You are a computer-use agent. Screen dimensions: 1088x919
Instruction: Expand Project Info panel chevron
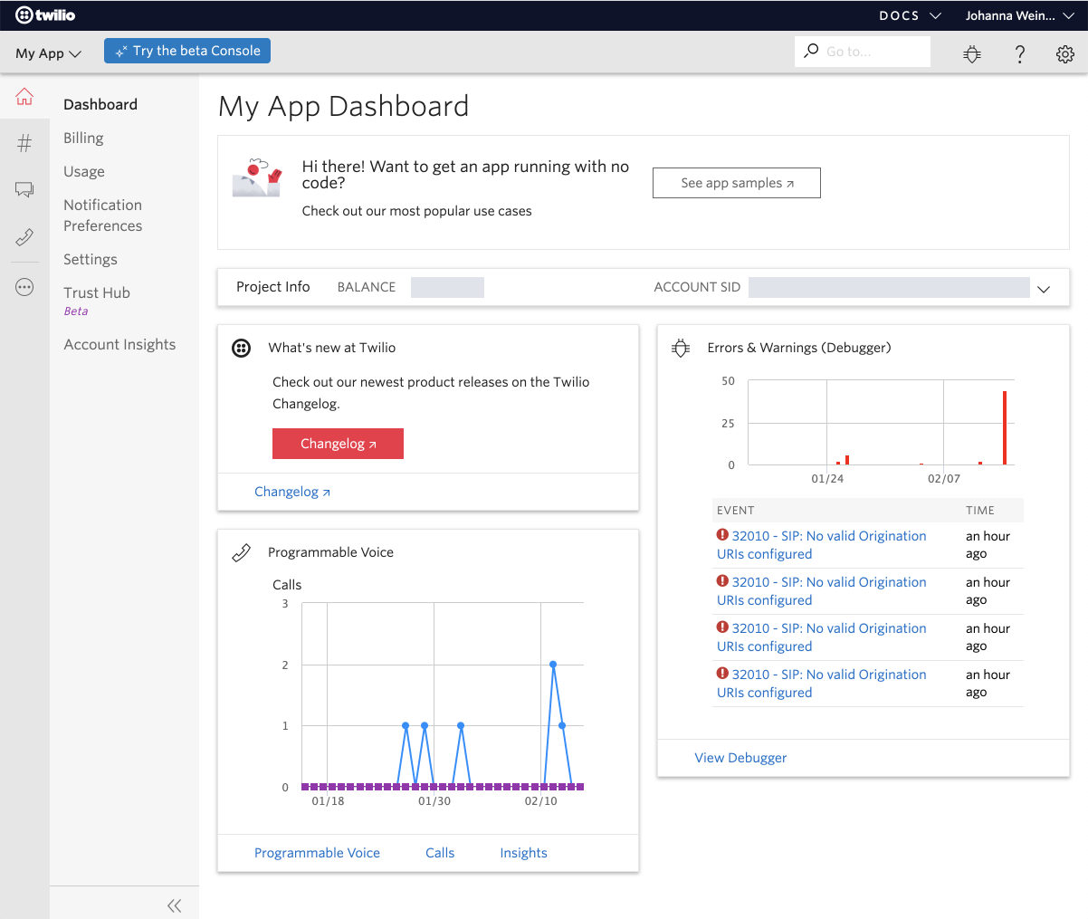coord(1044,289)
